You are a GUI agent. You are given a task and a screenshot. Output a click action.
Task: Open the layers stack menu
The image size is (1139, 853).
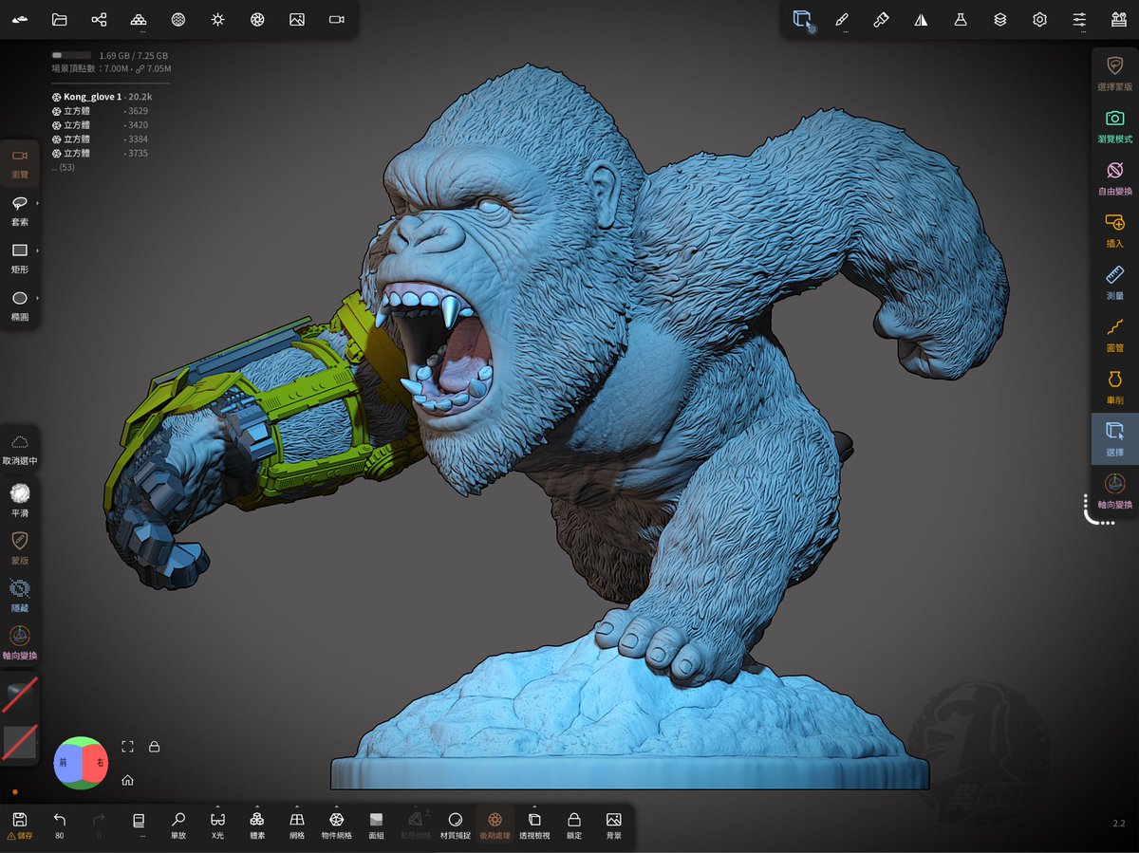click(1000, 19)
